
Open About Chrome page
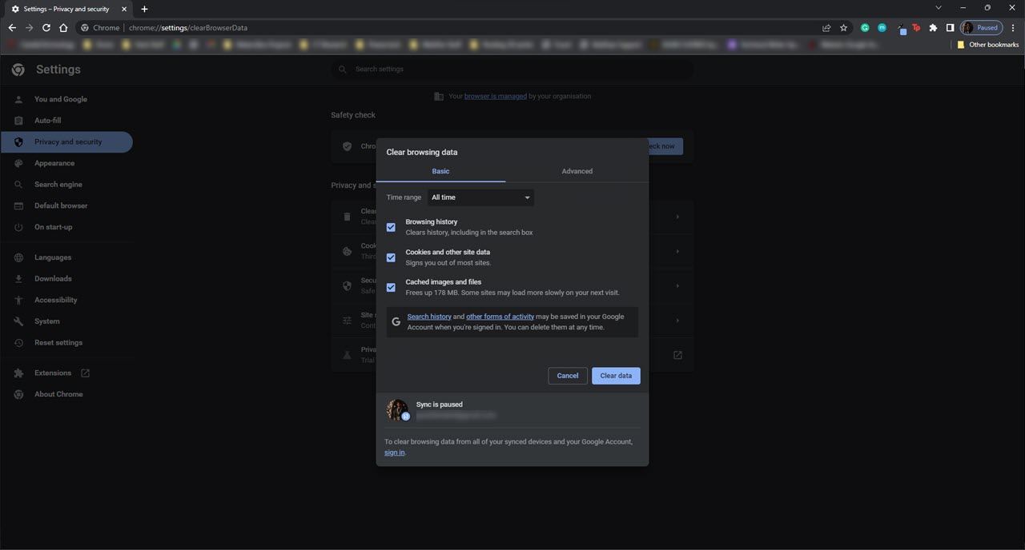click(58, 394)
